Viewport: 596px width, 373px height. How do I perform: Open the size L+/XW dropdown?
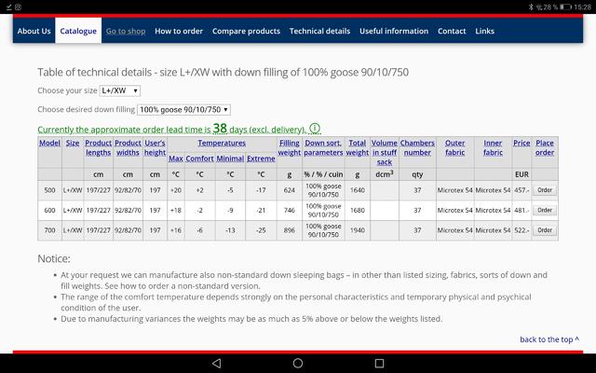[120, 90]
